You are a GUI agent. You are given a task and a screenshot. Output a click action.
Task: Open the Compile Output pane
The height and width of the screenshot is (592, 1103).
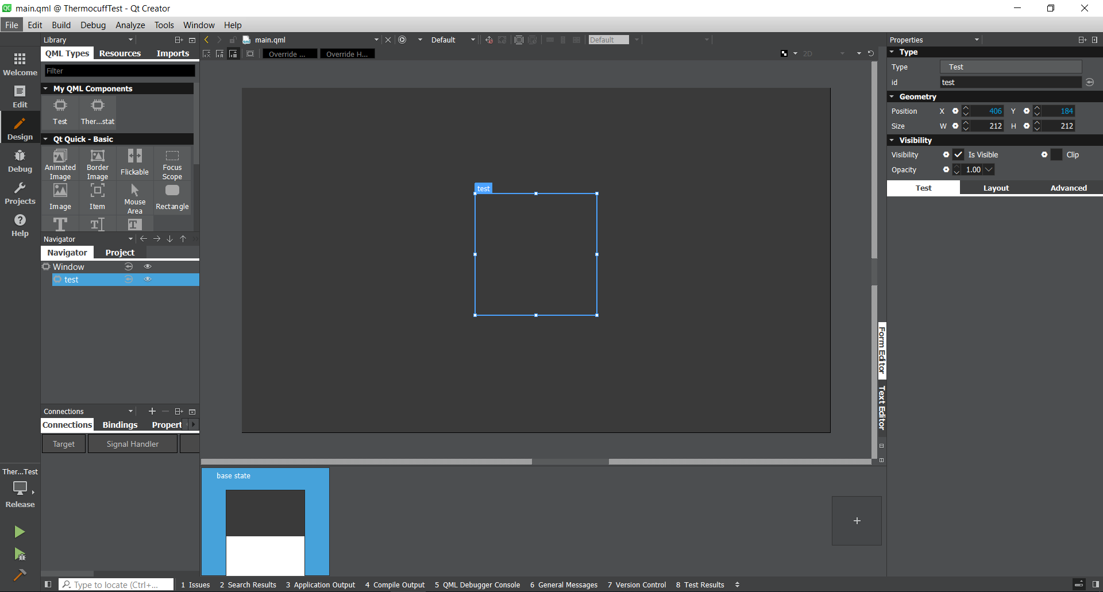(x=395, y=585)
